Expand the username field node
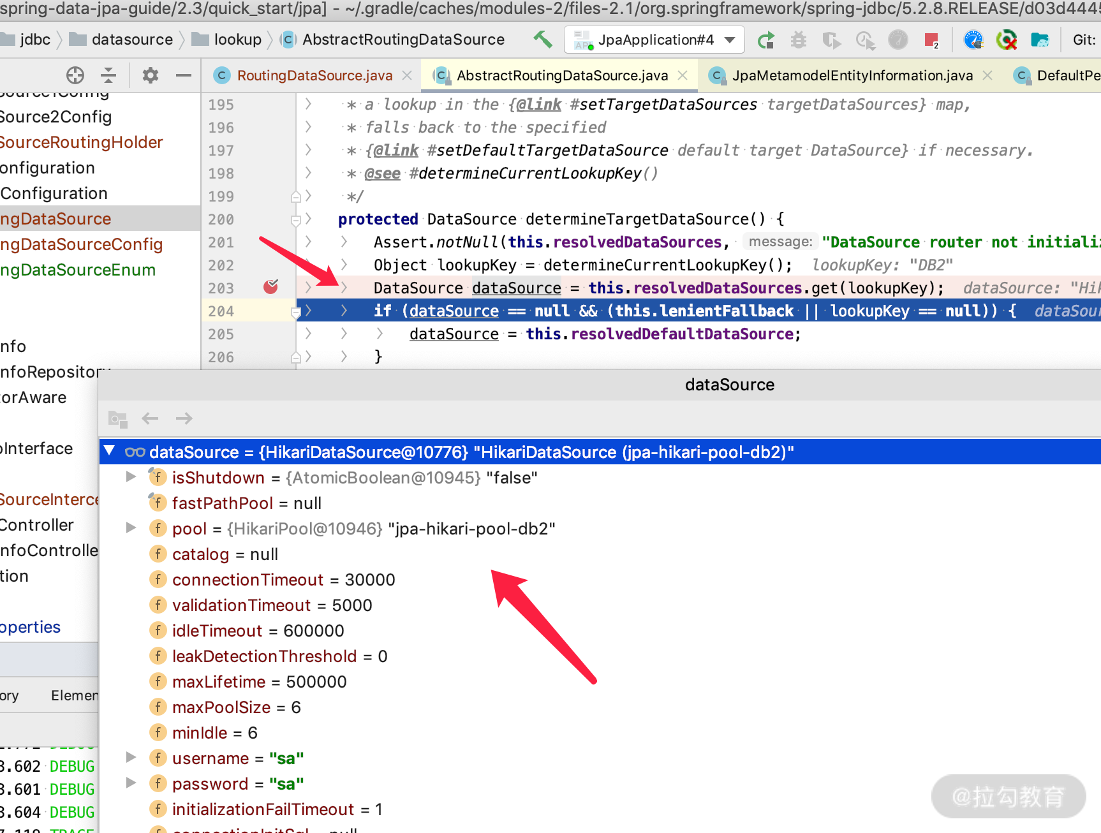Viewport: 1101px width, 833px height. [x=131, y=757]
